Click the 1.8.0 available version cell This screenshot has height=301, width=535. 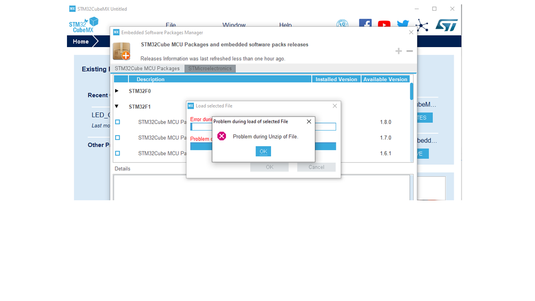coord(386,122)
